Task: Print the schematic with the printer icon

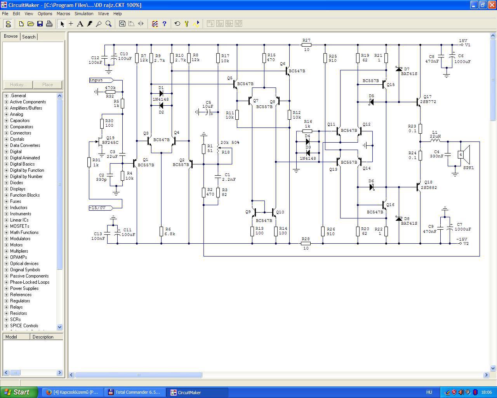Action: 49,24
